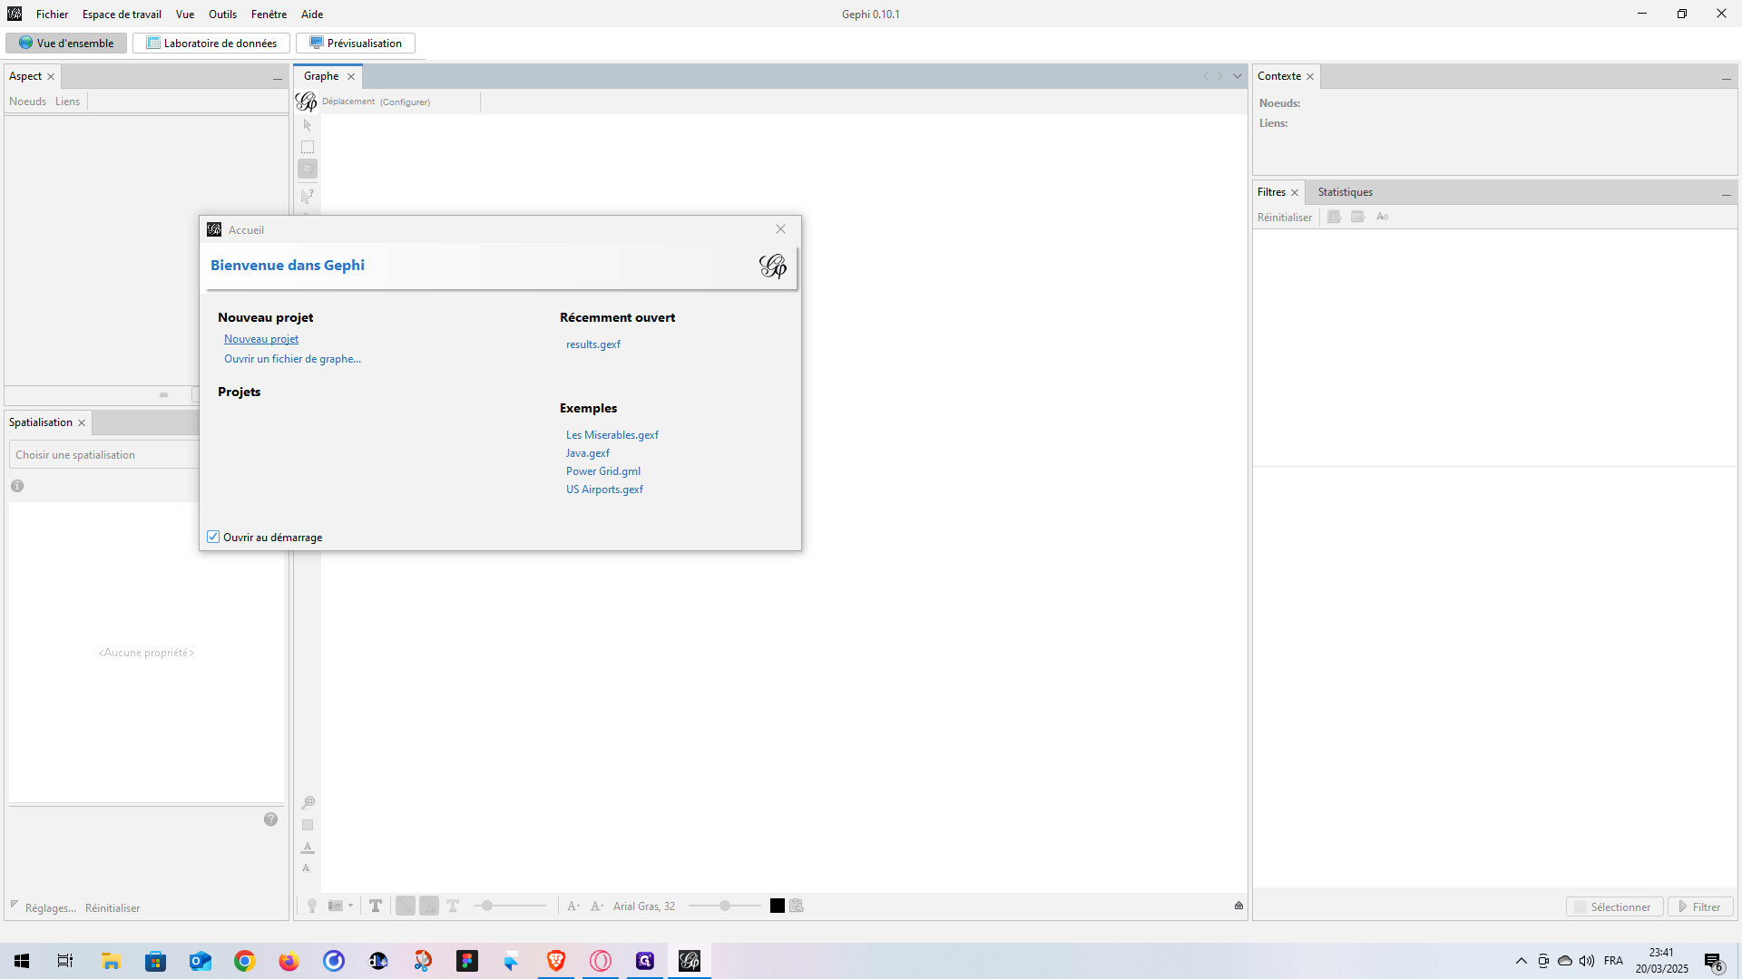
Task: Activate the drag hand tool
Action: coord(308,169)
